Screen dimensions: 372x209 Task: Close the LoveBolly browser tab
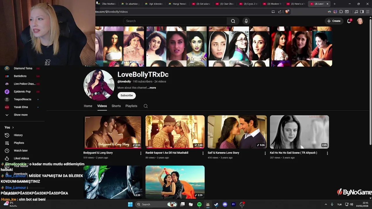click(328, 4)
